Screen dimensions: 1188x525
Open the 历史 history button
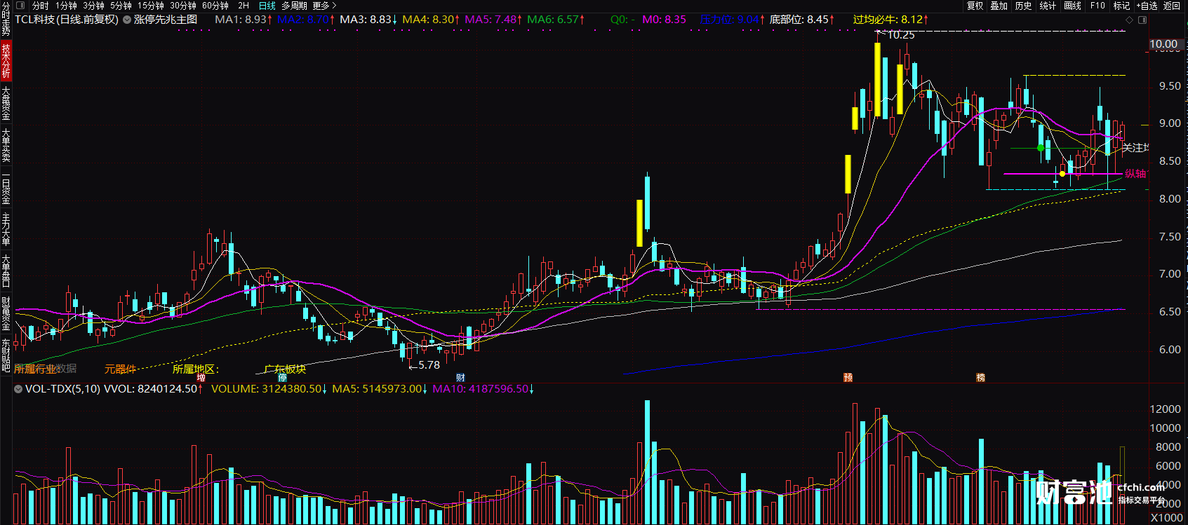point(1024,6)
